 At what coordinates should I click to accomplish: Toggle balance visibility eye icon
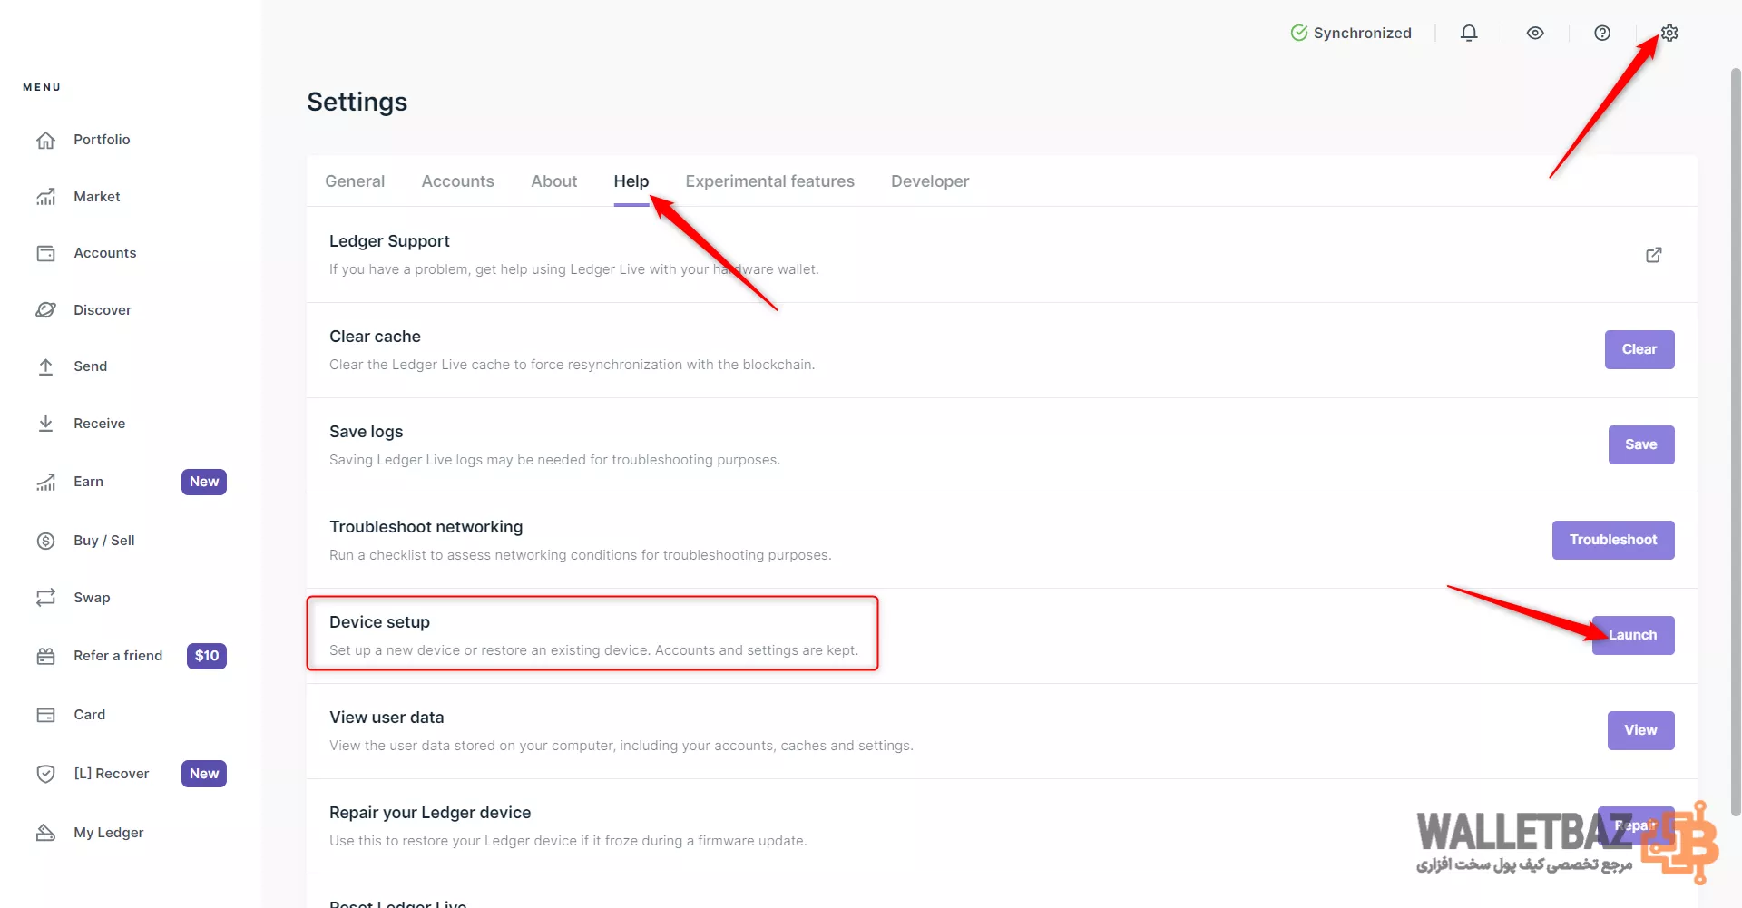[1535, 33]
